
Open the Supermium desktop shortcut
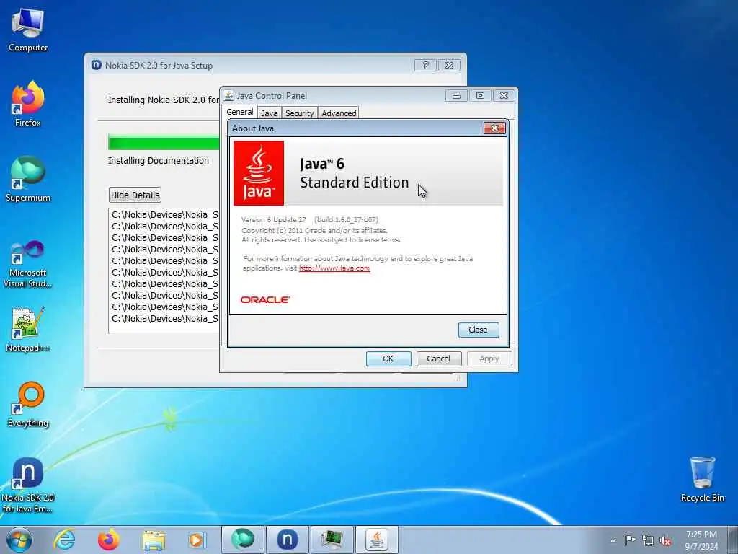point(28,179)
